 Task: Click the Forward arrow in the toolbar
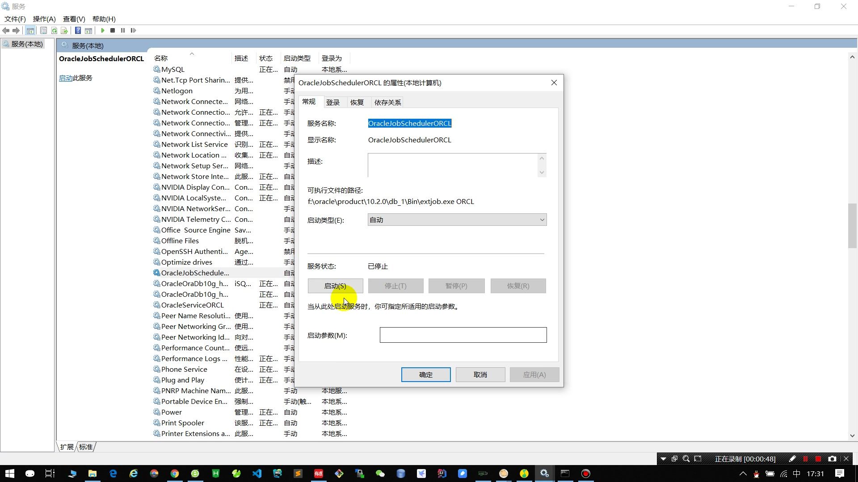(x=16, y=30)
